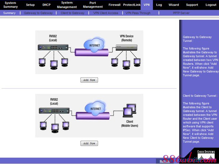Click the 'Client to Gateway Tunnel :' help heading
Screen dimensions: 219x164
[x=200, y=96]
